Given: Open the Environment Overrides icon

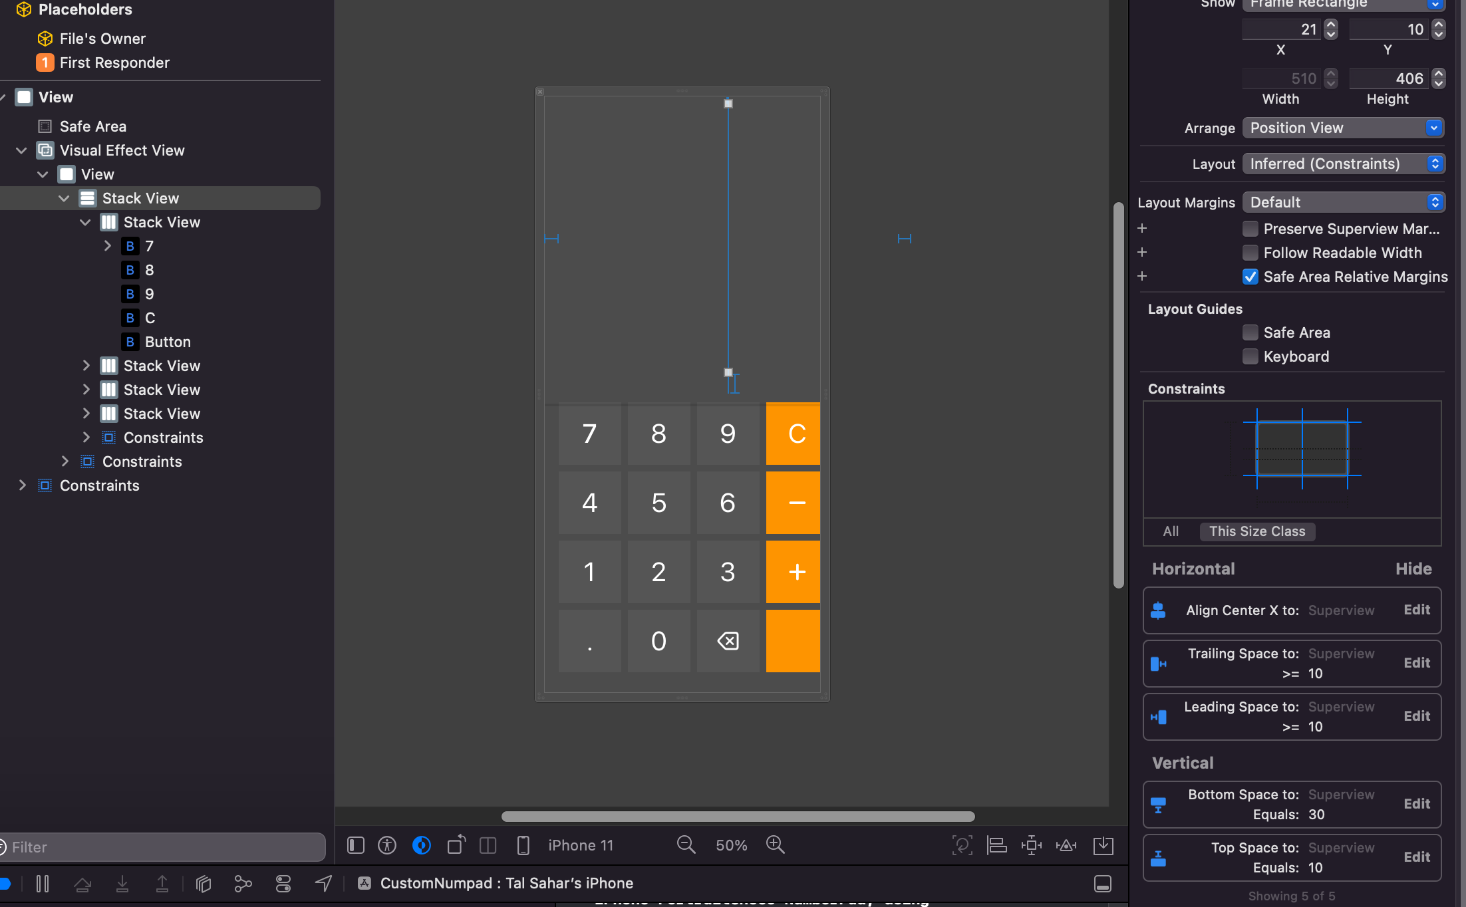Looking at the screenshot, I should (x=283, y=884).
